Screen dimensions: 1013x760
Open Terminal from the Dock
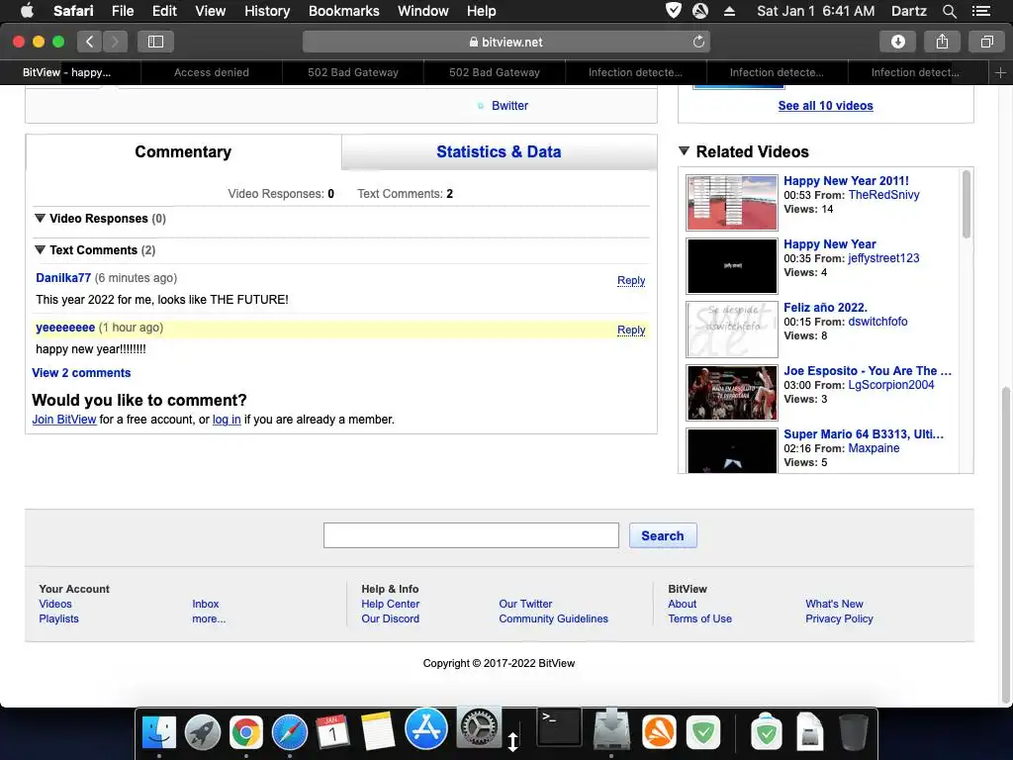(559, 727)
